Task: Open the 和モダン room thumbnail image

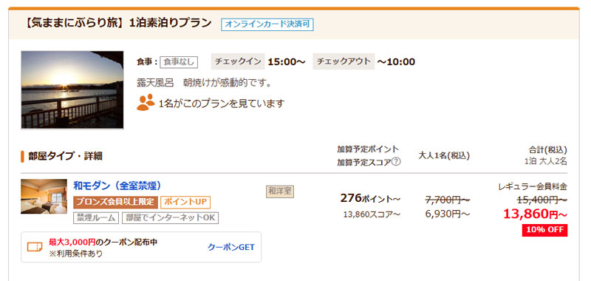Action: [x=44, y=197]
